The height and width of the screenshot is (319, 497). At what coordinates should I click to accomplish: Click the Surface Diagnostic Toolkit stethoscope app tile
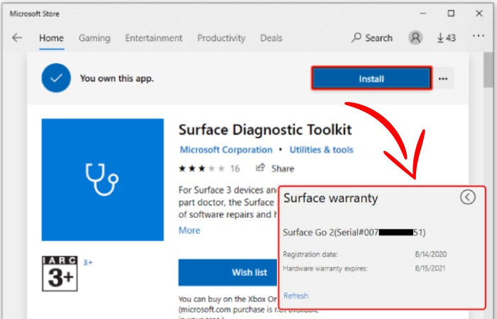point(103,180)
